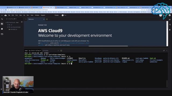Open the Find menu
172x96 pixels.
[16, 15]
